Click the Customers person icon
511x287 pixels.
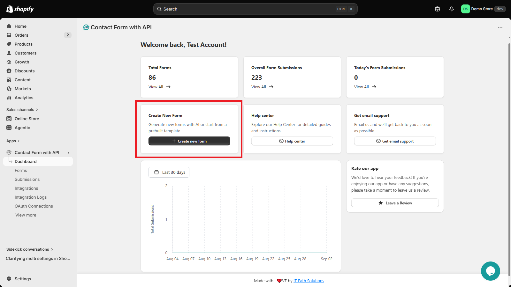(x=9, y=53)
